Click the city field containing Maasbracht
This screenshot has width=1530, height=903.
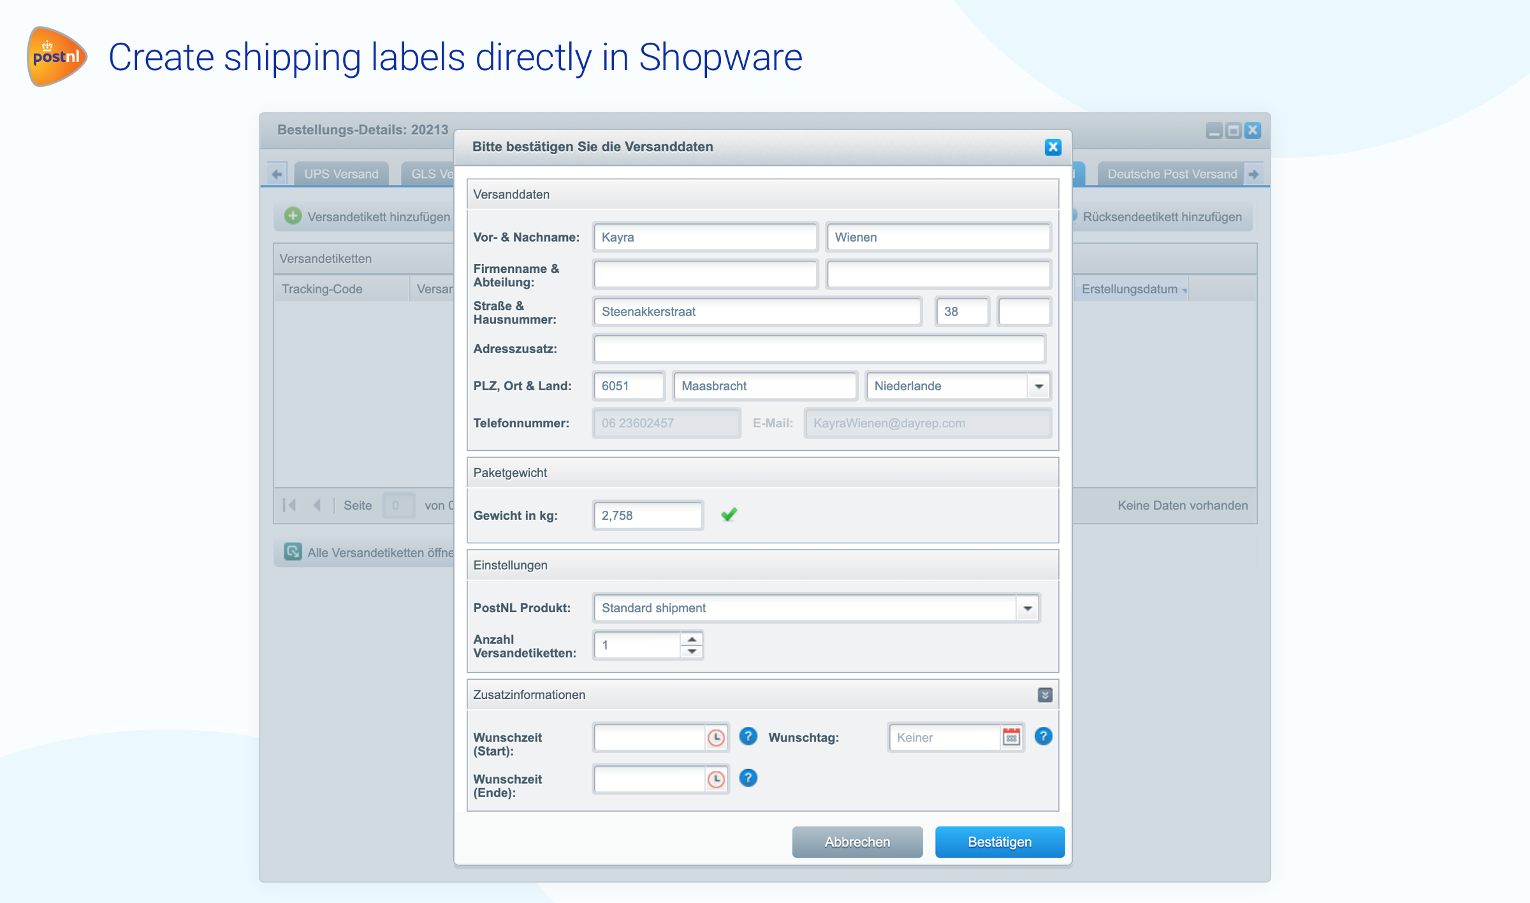tap(765, 386)
